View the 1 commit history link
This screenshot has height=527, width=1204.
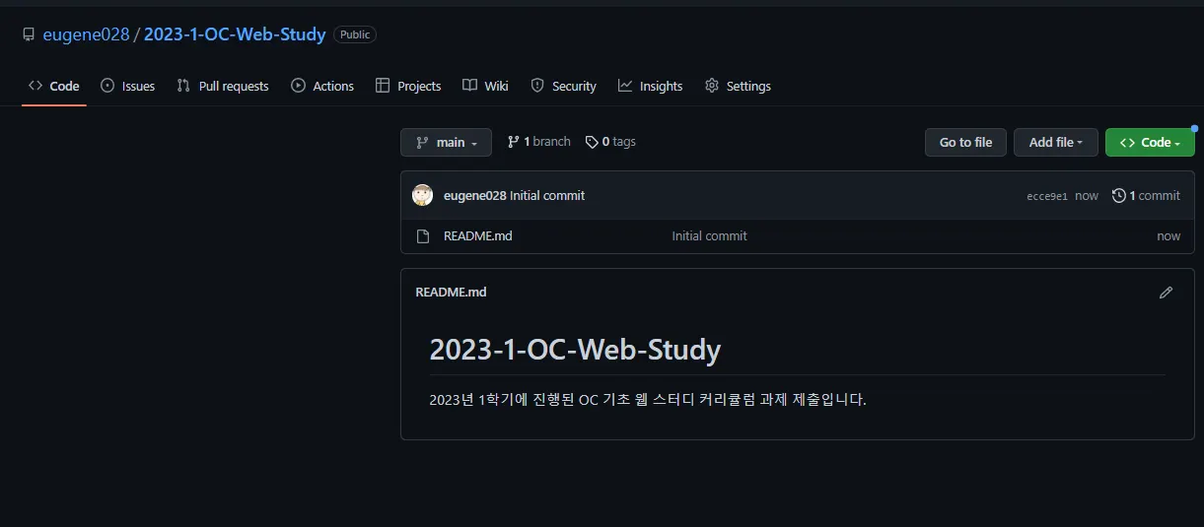(x=1146, y=195)
